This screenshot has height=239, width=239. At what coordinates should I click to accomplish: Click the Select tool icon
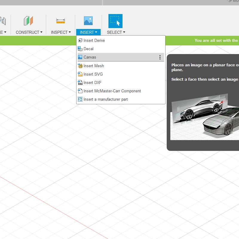[x=115, y=21]
